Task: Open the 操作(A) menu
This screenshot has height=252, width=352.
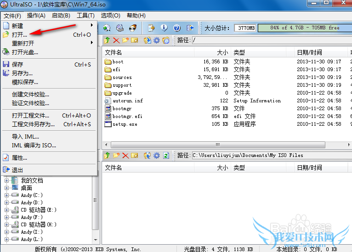Action: pyautogui.click(x=36, y=16)
